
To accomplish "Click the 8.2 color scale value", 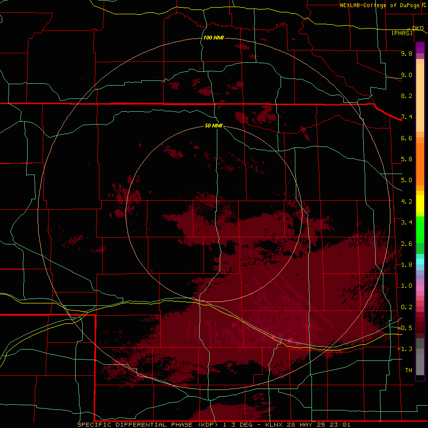I will coord(407,96).
